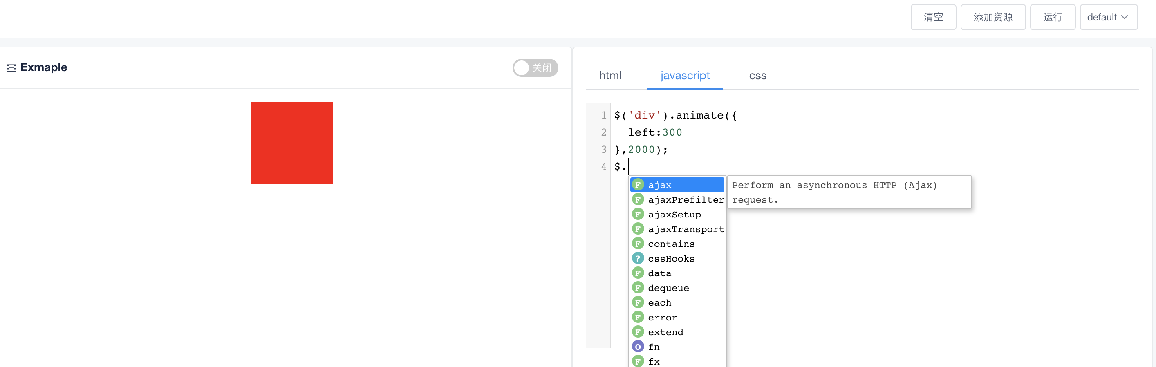Click the question-mark icon beside cssHooks
Screen dimensions: 1156x367
pos(638,258)
